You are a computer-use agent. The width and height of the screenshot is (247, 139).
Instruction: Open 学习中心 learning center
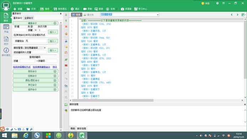click(141, 9)
